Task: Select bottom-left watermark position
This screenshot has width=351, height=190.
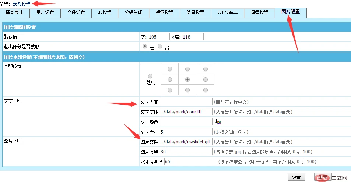Action: click(x=170, y=90)
